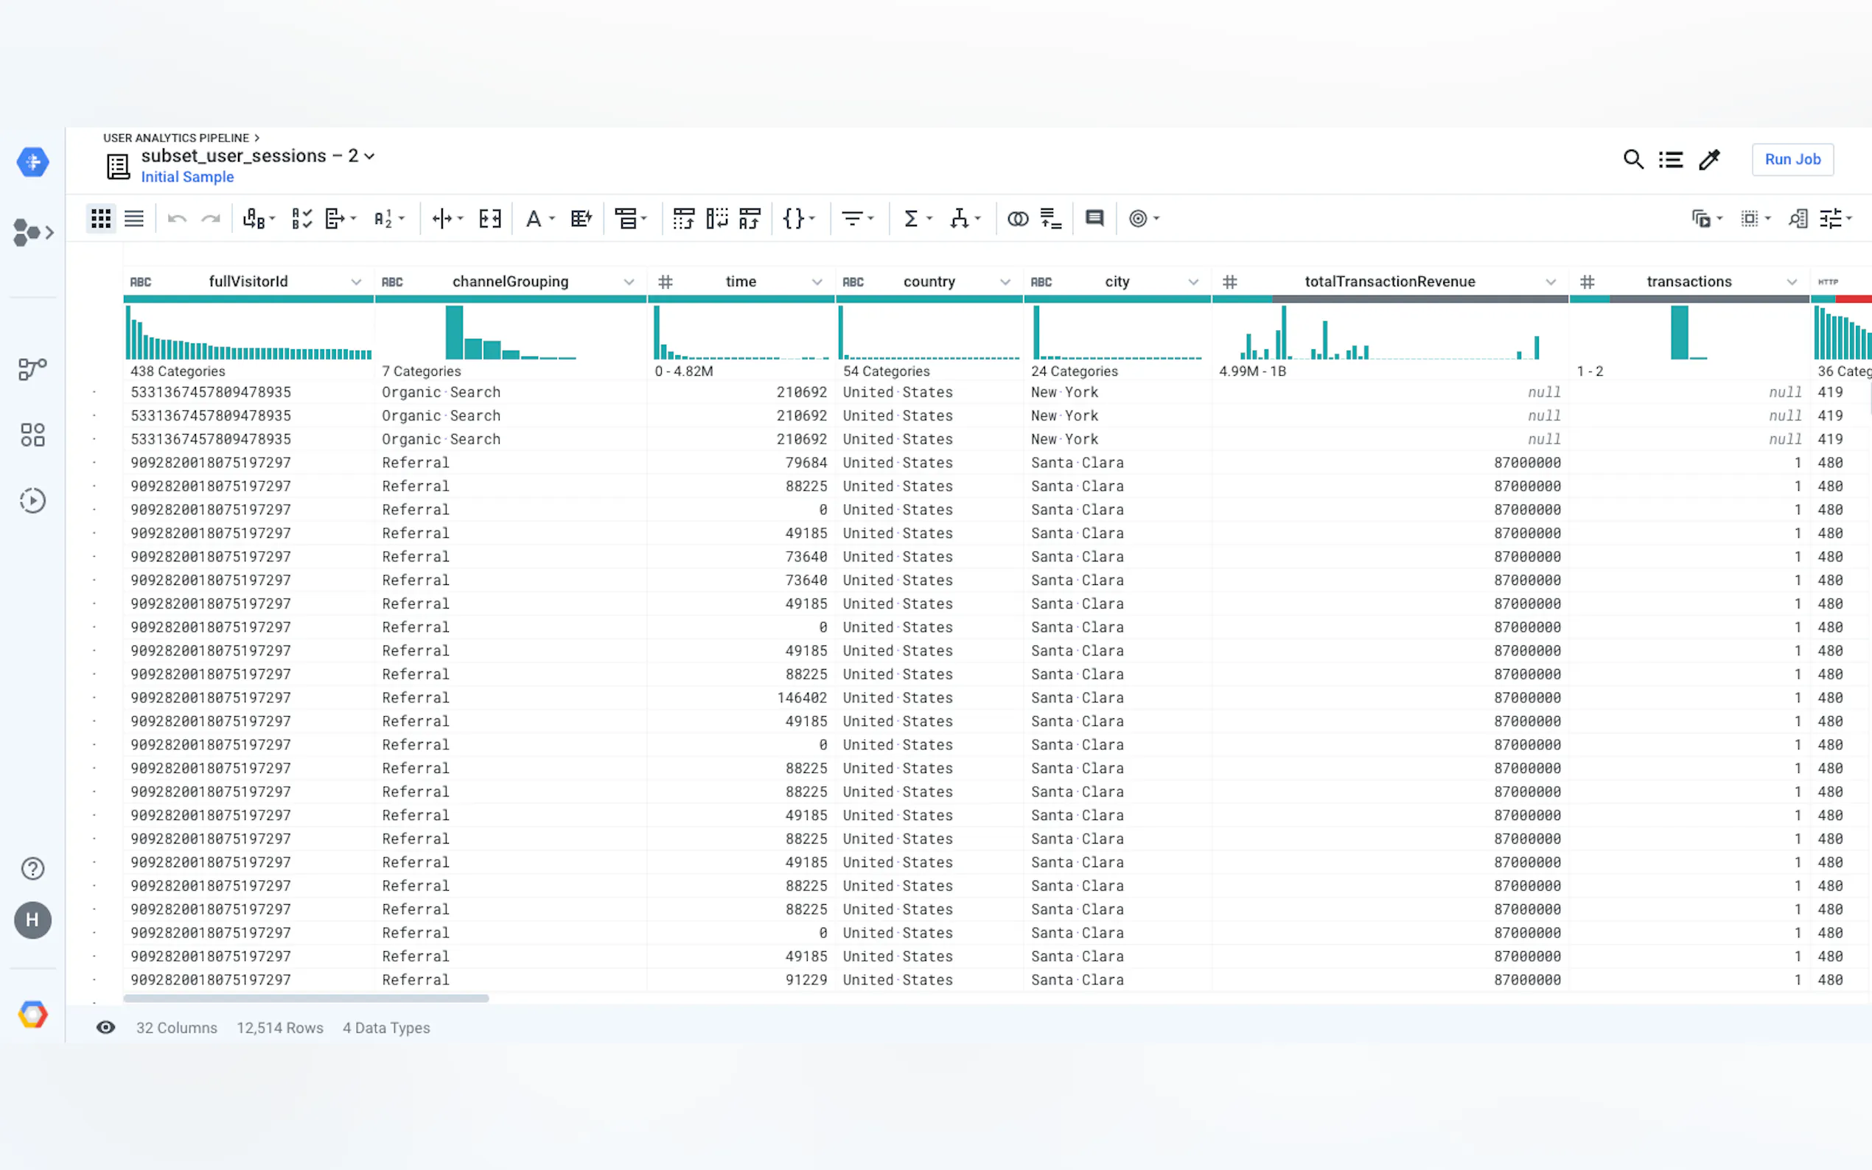Click the unpivot columns-to-rows icon
The height and width of the screenshot is (1170, 1872).
[x=716, y=219]
